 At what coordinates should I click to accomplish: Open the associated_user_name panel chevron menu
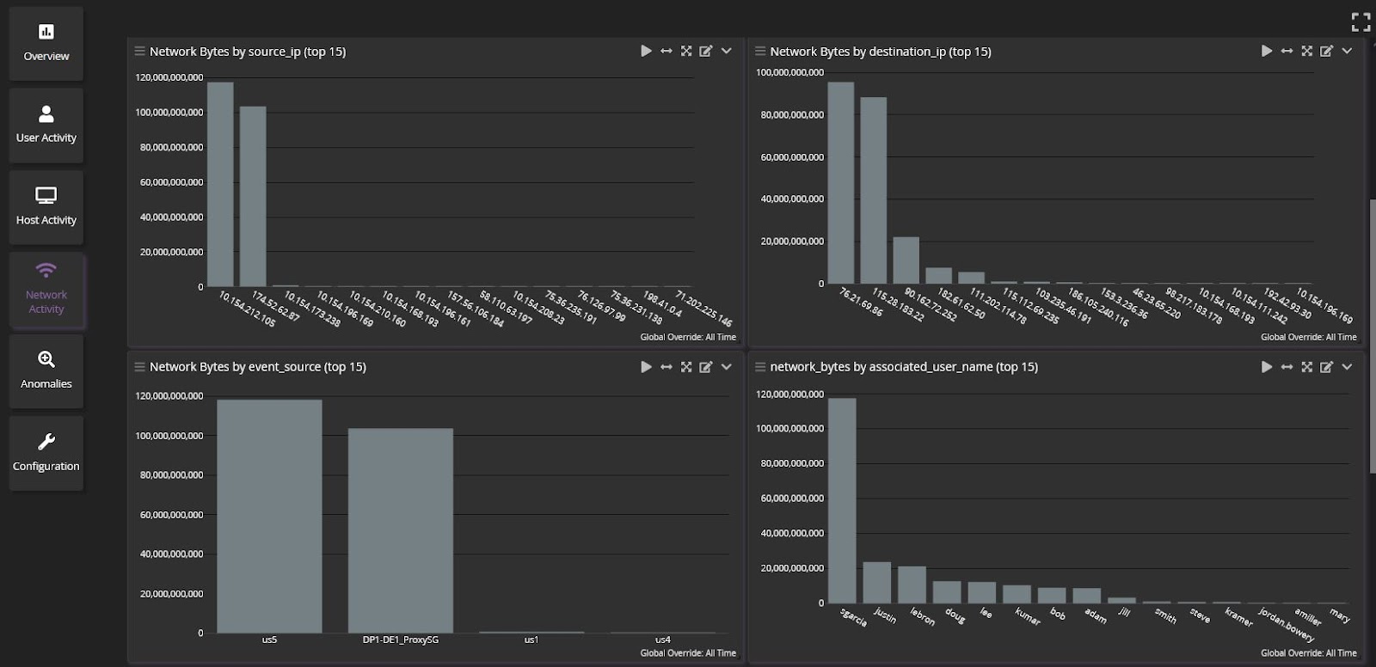click(x=1347, y=367)
